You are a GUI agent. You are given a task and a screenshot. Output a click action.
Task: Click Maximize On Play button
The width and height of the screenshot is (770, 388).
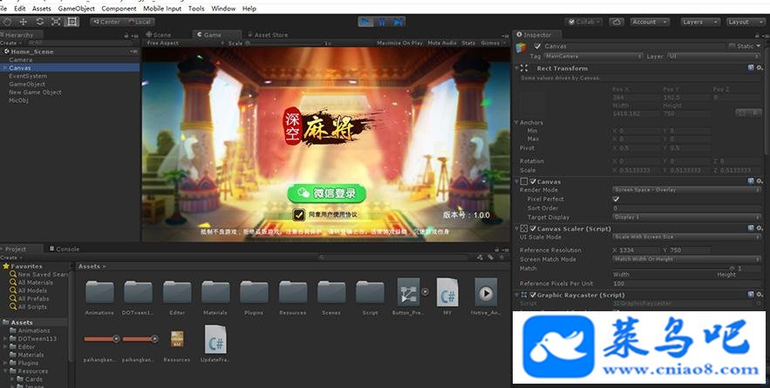point(399,43)
